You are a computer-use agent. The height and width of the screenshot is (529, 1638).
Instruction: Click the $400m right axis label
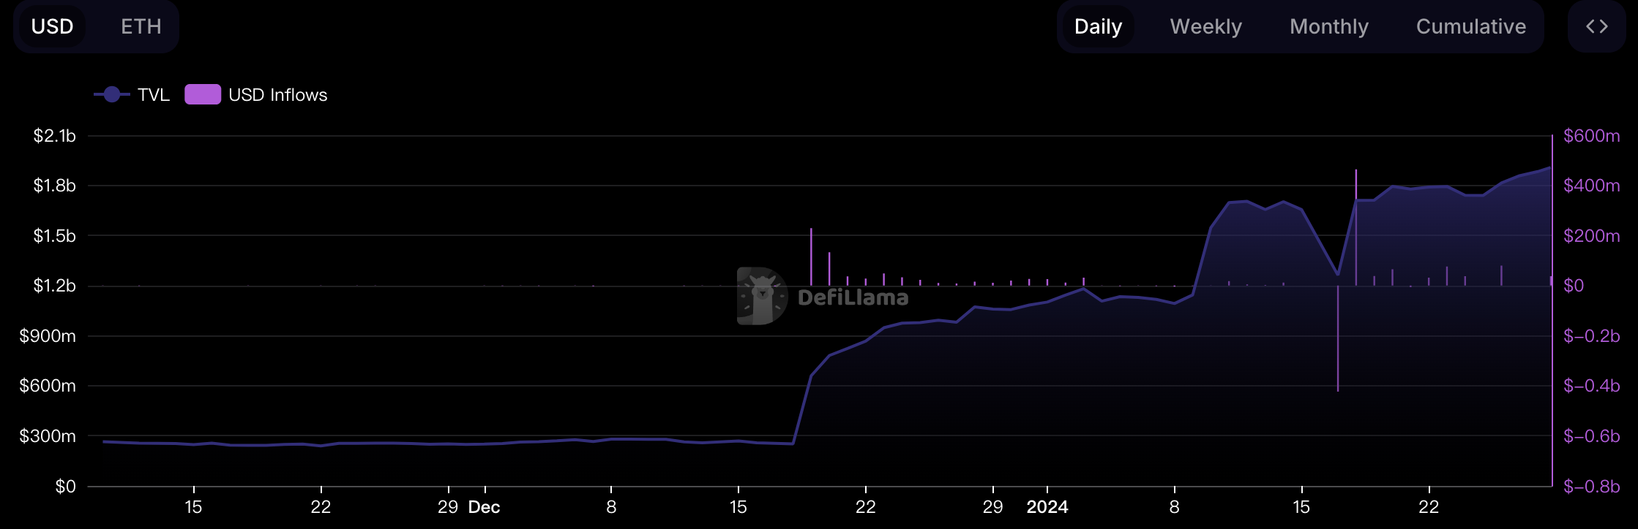pyautogui.click(x=1591, y=186)
